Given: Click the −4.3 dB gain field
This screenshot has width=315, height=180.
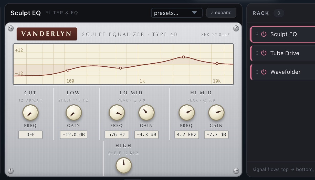Looking at the screenshot, I should point(146,135).
